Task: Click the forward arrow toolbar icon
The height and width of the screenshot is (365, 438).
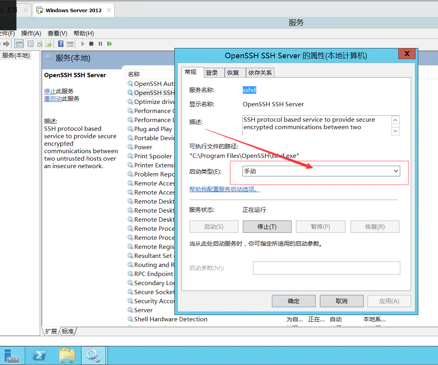Action: point(6,44)
